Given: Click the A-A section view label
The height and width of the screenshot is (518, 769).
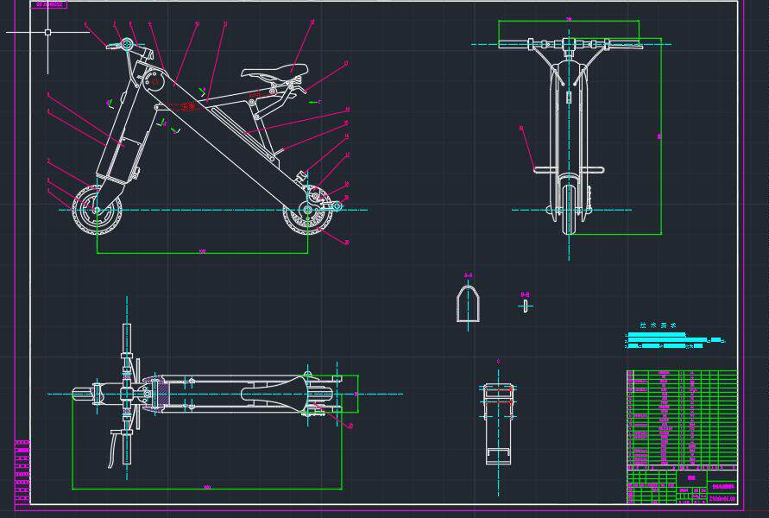Looking at the screenshot, I should pyautogui.click(x=469, y=275).
